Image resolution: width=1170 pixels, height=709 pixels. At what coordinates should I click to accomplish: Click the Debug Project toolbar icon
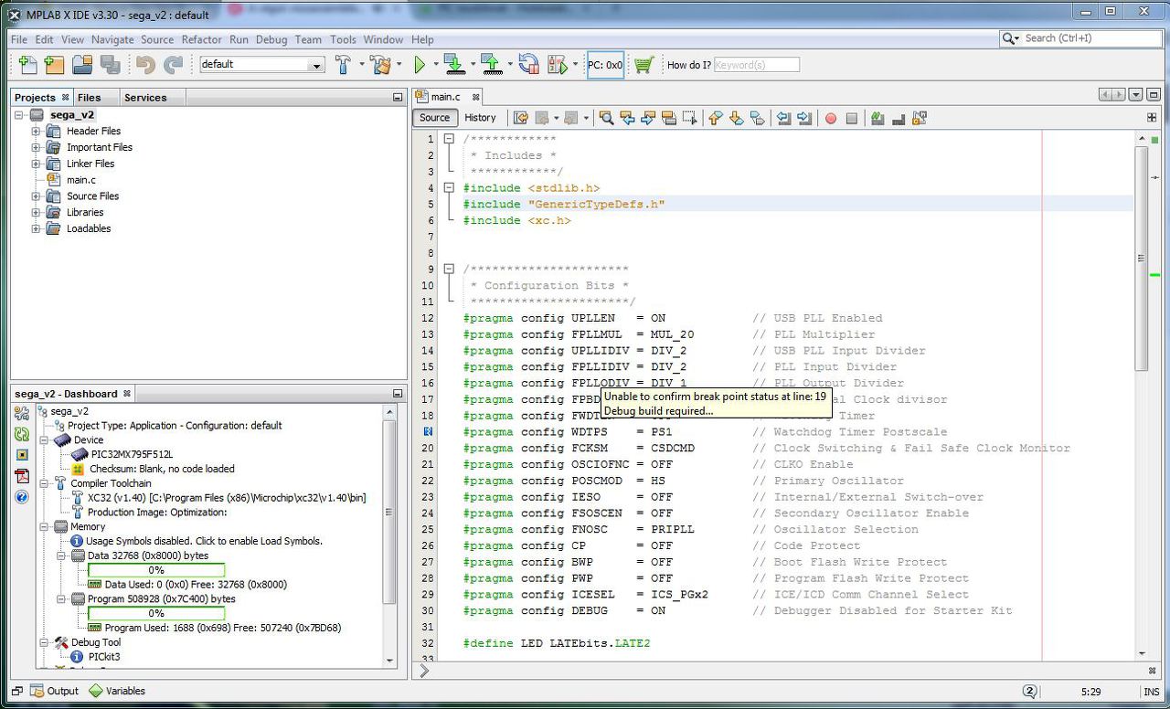click(x=558, y=65)
